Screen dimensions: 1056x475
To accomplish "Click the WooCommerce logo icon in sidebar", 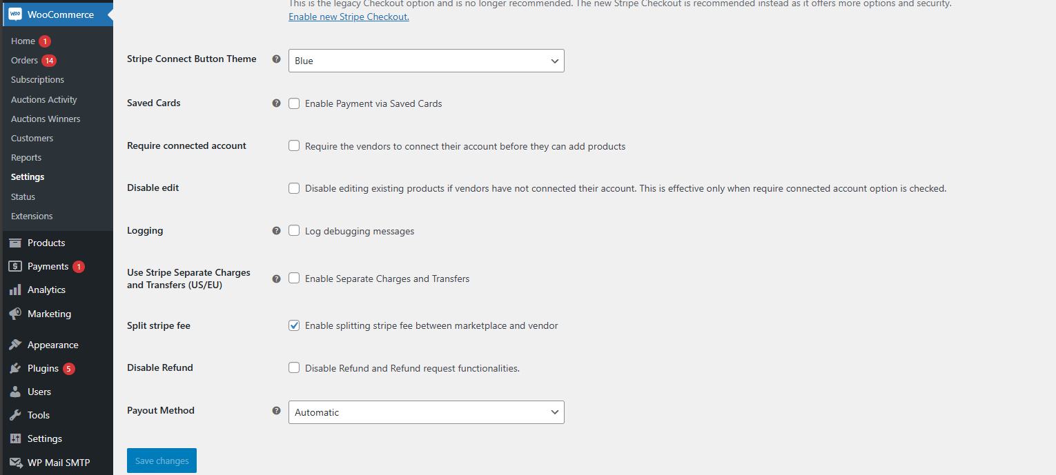I will [15, 14].
